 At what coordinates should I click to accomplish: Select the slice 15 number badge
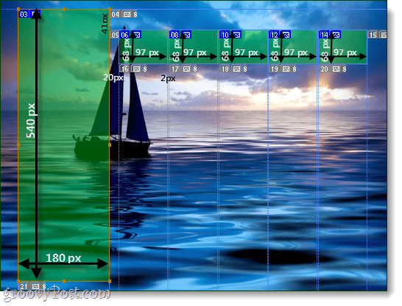(x=373, y=35)
